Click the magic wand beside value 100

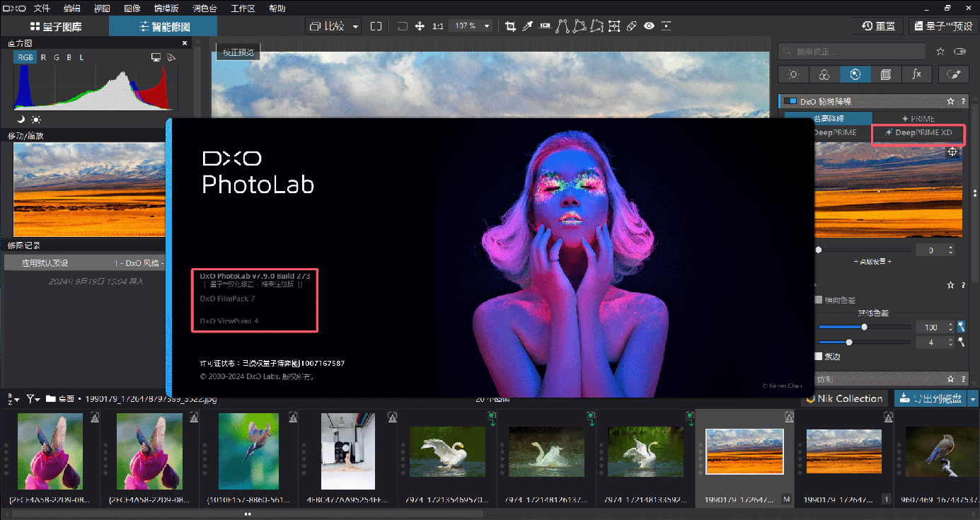tap(961, 327)
